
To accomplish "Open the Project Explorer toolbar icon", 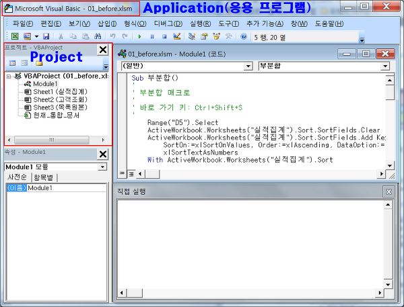I will pyautogui.click(x=192, y=36).
